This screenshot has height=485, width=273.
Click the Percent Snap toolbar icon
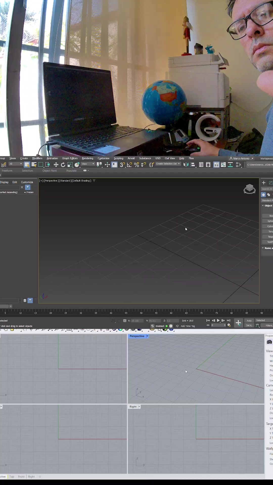point(136,165)
